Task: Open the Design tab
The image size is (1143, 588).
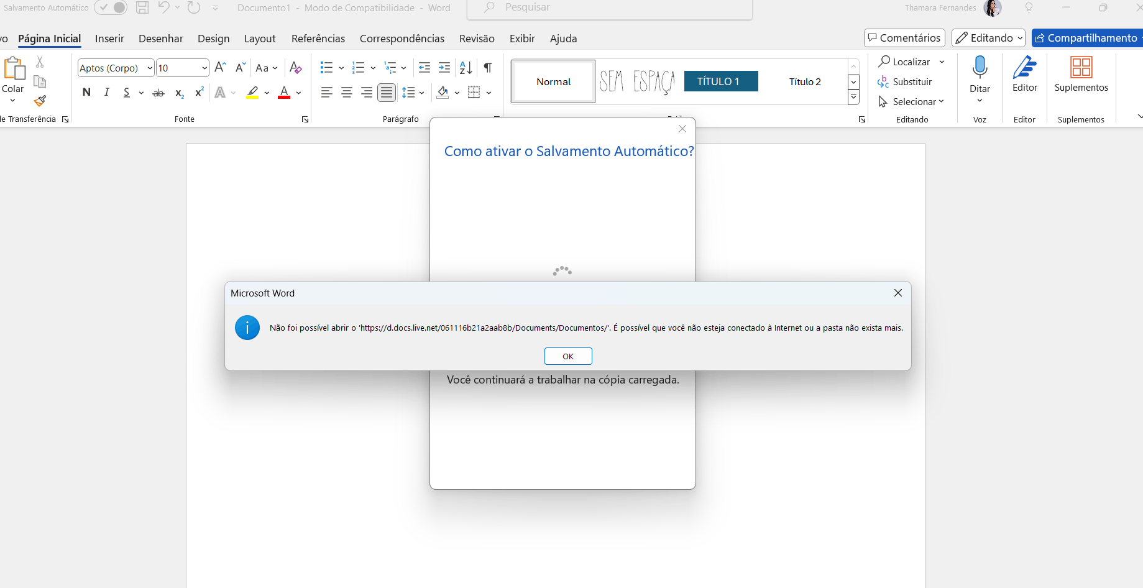Action: (214, 39)
